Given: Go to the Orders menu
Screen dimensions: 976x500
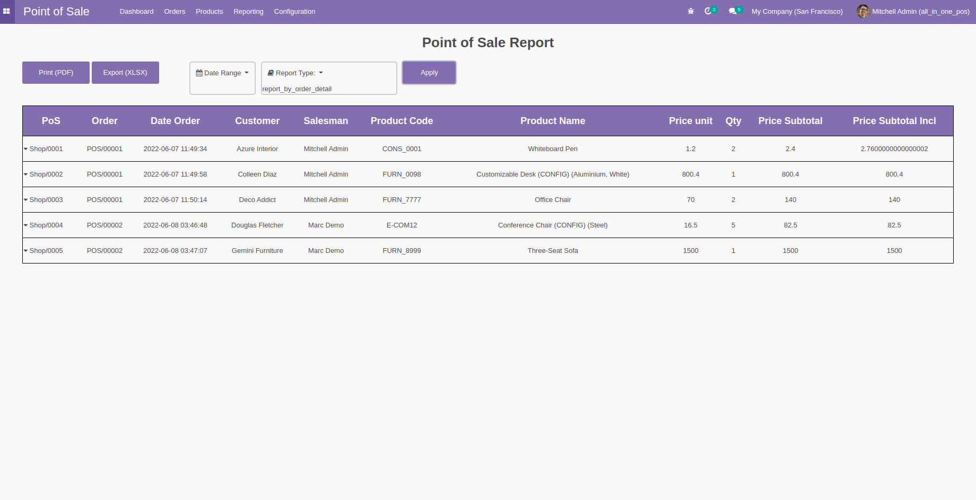Looking at the screenshot, I should (x=175, y=12).
